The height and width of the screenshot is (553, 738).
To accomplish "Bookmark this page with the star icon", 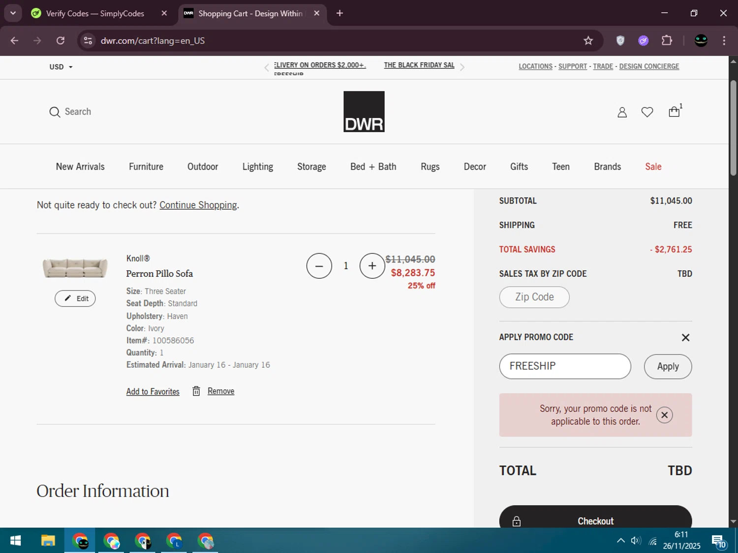I will click(588, 41).
